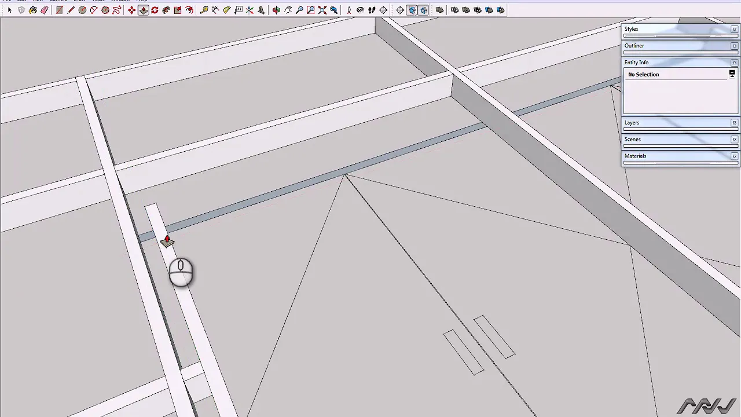This screenshot has width=741, height=417.
Task: Pick the 3D Text tool
Action: pos(261,10)
